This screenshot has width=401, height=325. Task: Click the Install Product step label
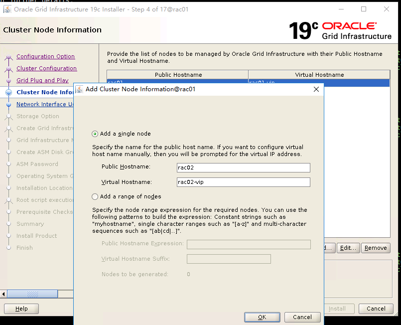pos(36,236)
